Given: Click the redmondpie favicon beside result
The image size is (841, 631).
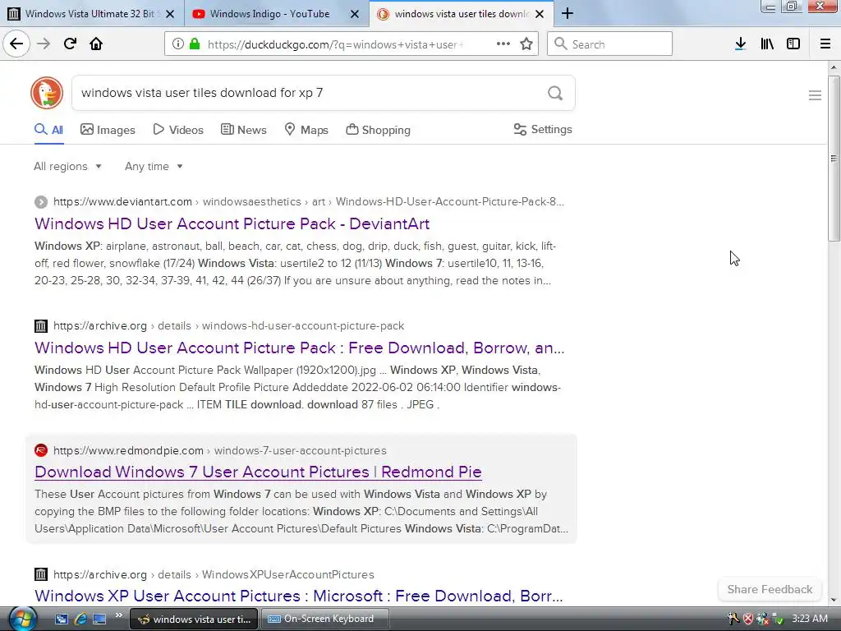Looking at the screenshot, I should [41, 450].
